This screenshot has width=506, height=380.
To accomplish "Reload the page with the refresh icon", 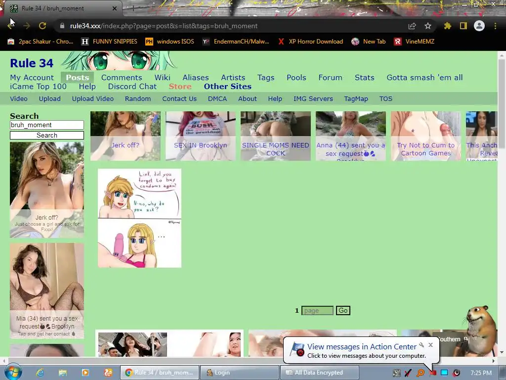I will coord(42,26).
